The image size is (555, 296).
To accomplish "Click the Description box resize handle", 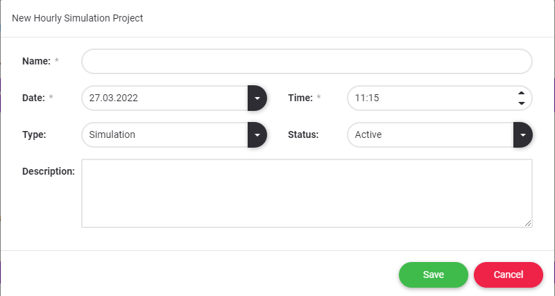I will (x=528, y=223).
